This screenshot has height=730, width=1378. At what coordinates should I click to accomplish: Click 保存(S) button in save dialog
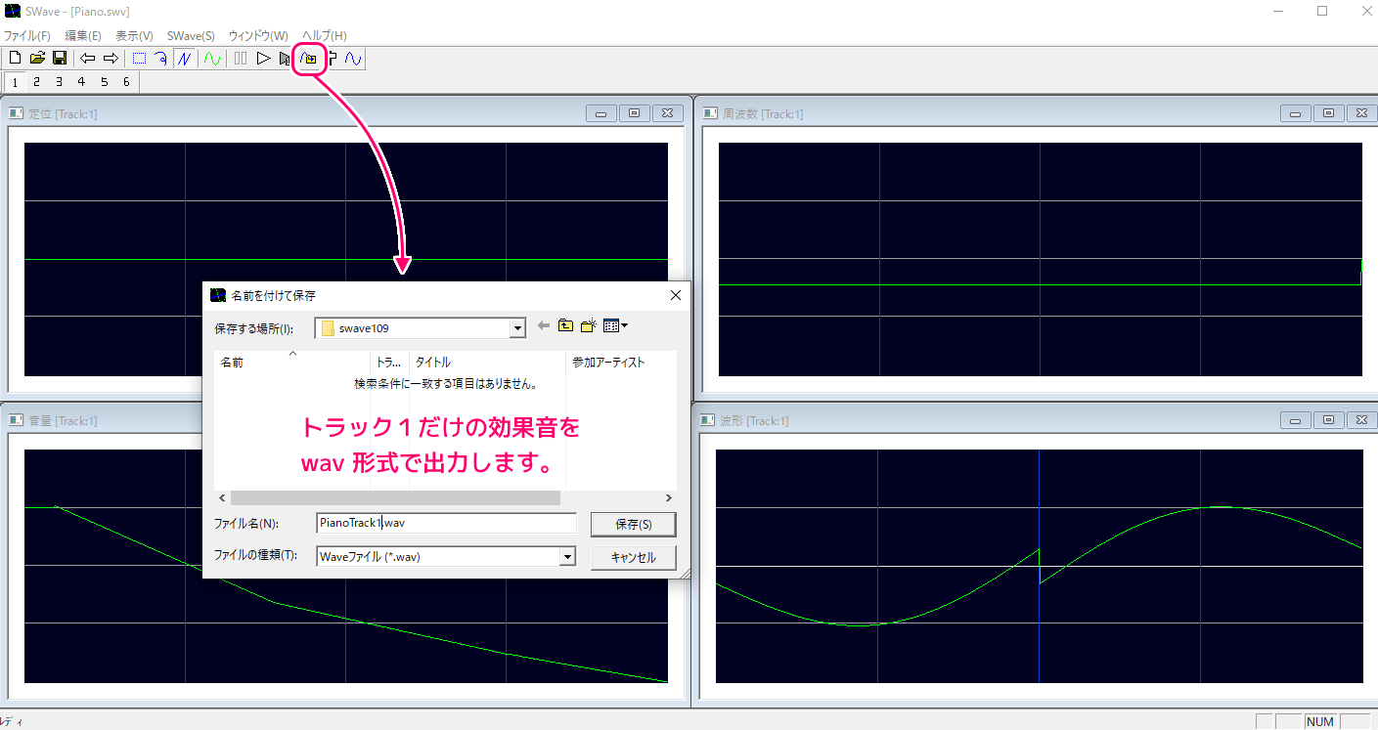tap(633, 524)
